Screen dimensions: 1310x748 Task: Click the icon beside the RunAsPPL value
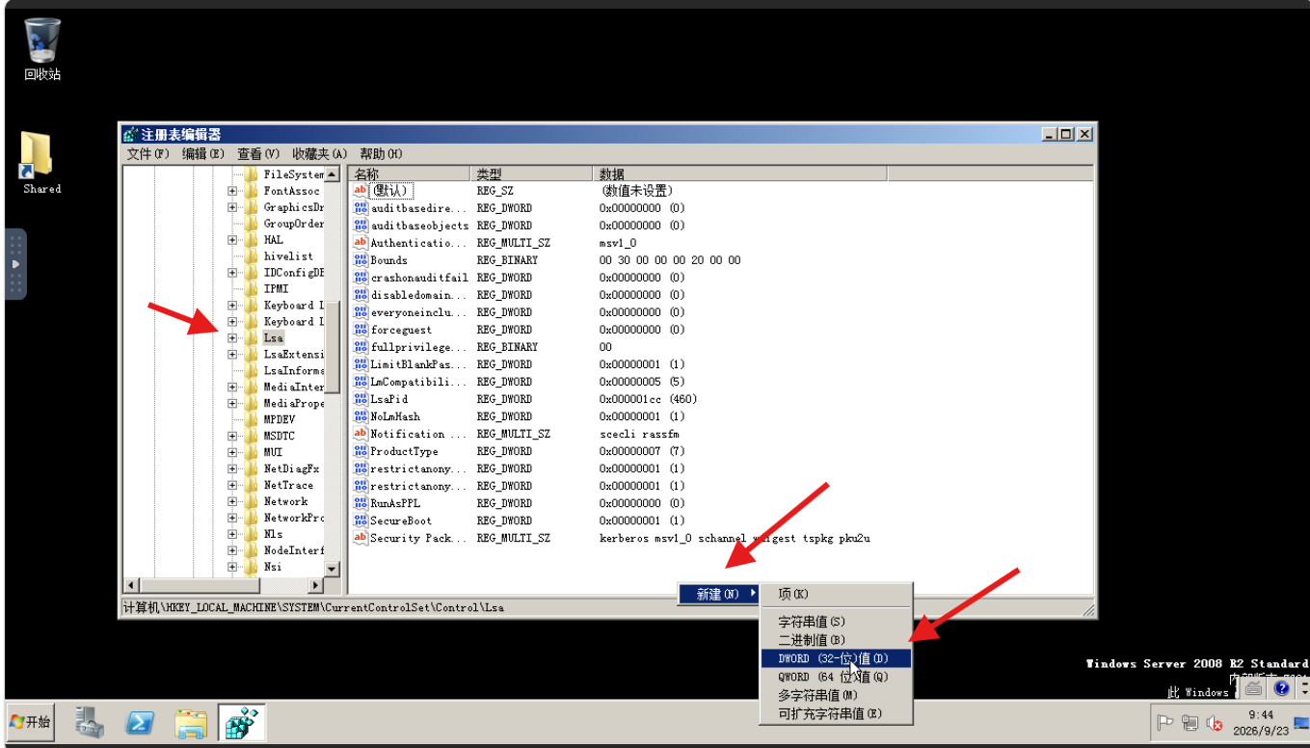point(361,503)
